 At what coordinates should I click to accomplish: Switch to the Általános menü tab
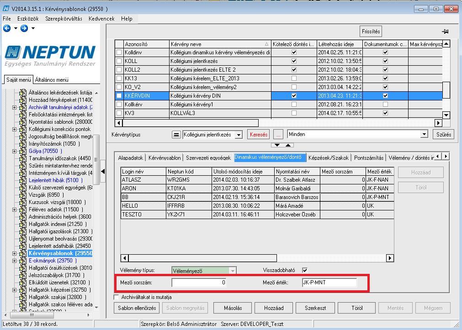(x=52, y=80)
